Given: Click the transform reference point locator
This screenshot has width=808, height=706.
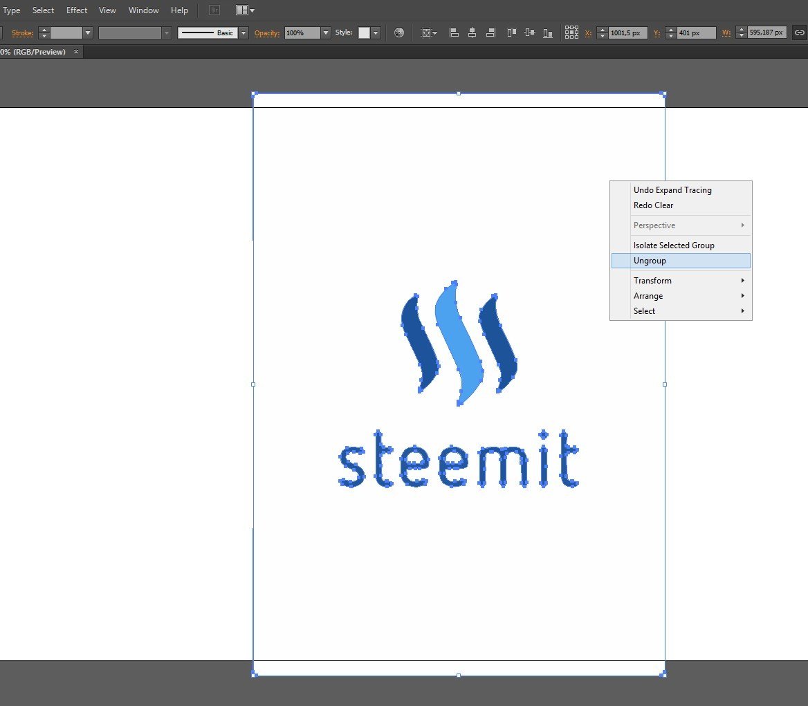Looking at the screenshot, I should pyautogui.click(x=571, y=32).
